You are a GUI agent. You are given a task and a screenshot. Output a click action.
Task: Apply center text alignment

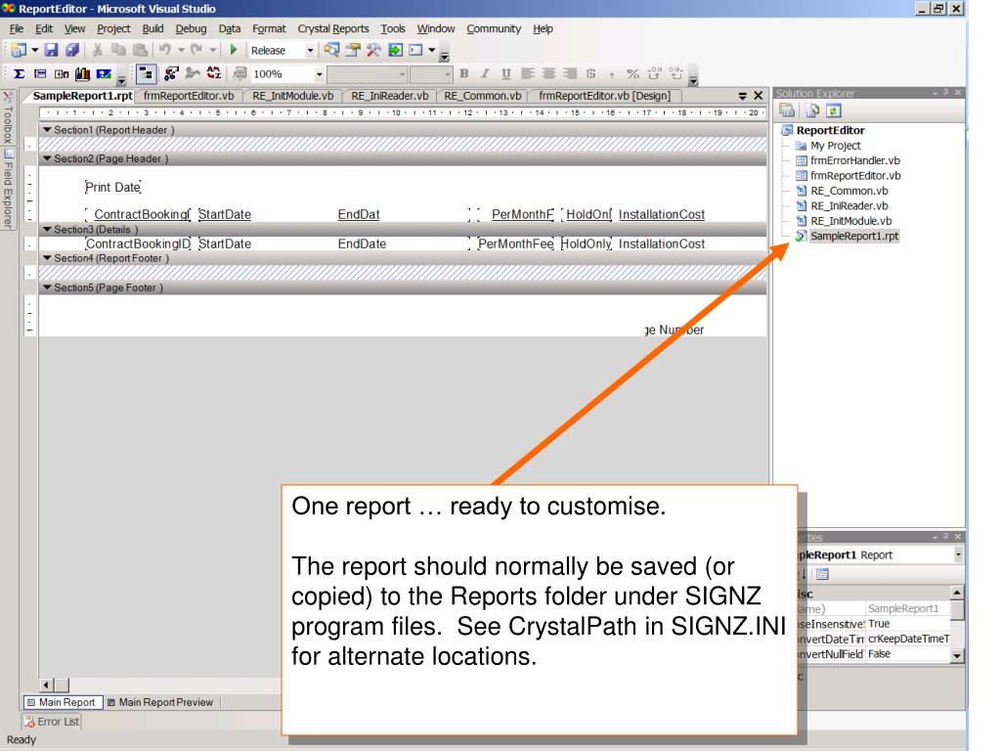click(548, 74)
